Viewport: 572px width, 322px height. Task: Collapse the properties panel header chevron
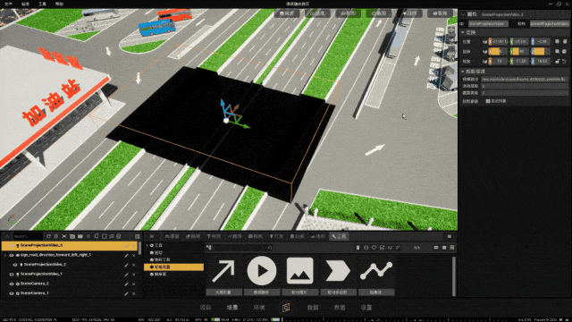(x=463, y=14)
